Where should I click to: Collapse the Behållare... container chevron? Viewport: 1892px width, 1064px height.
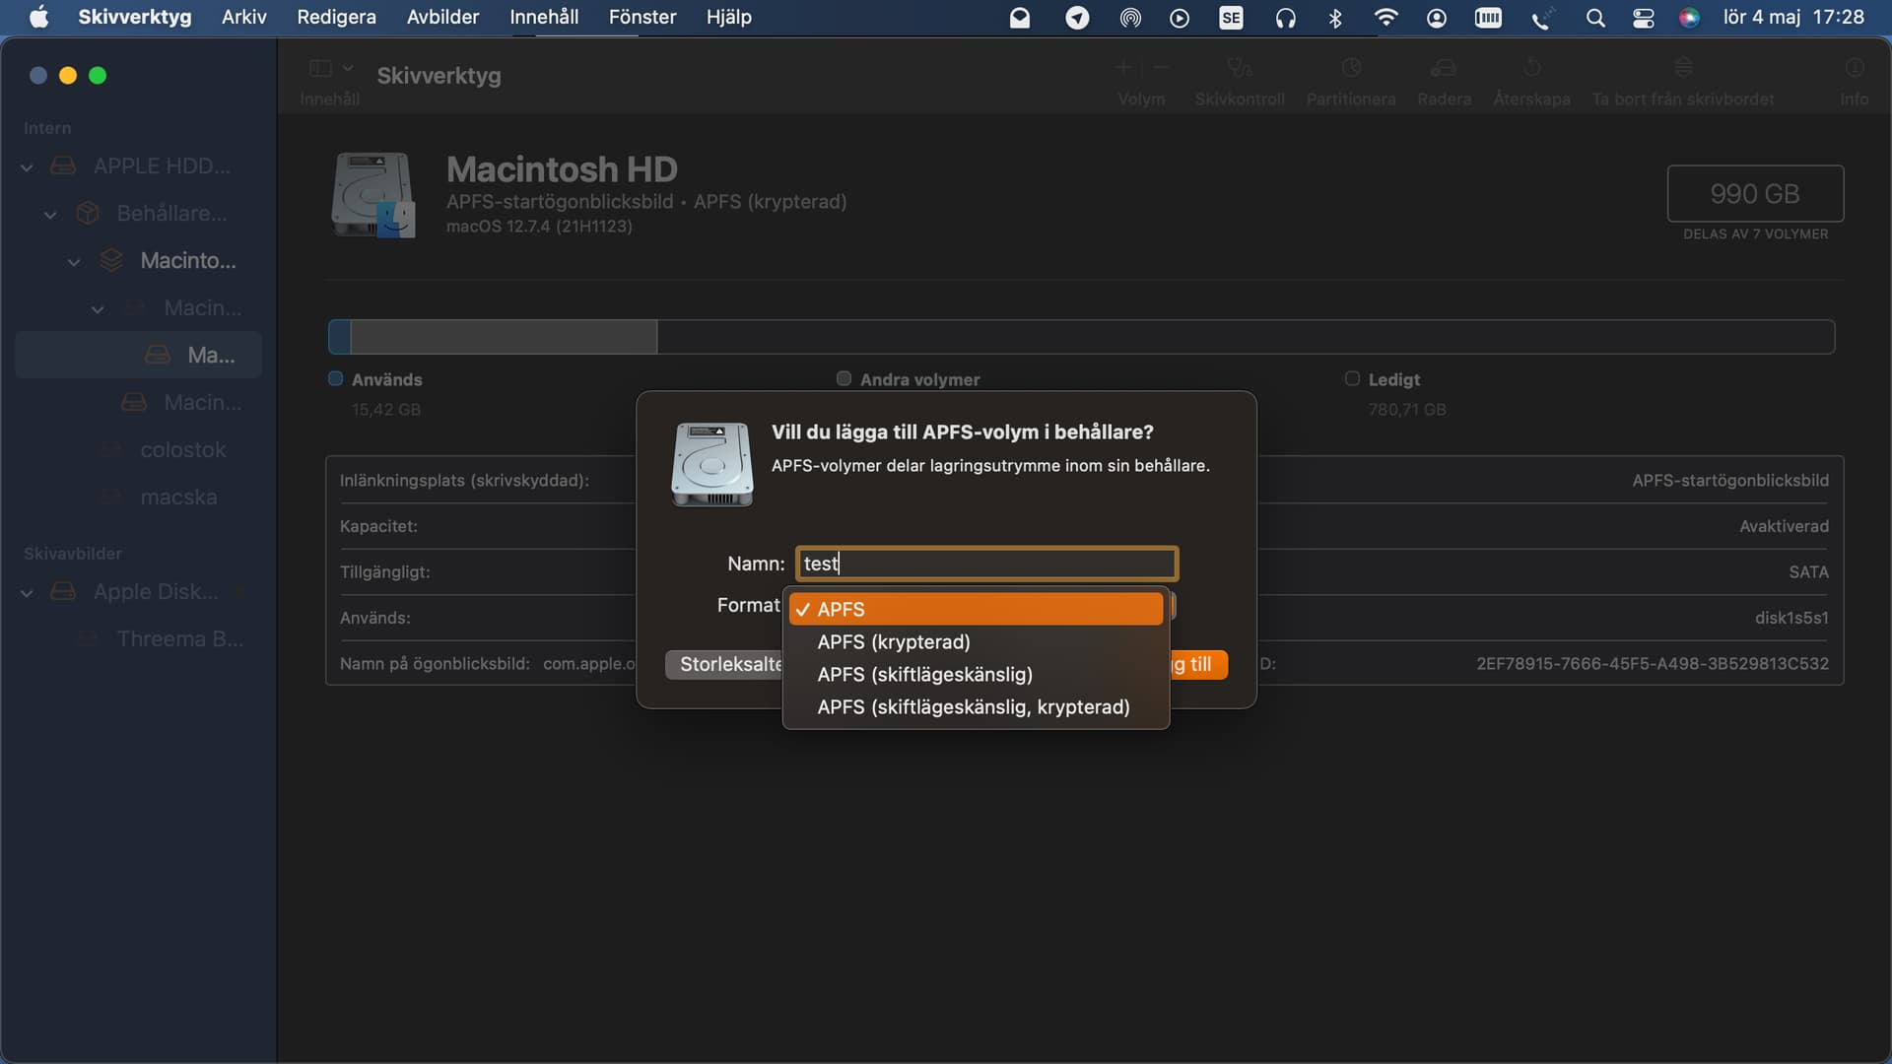pyautogui.click(x=50, y=215)
